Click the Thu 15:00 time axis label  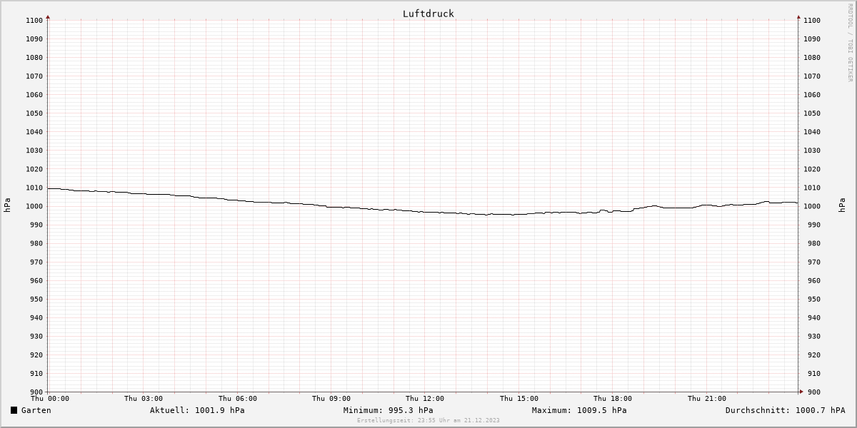519,399
